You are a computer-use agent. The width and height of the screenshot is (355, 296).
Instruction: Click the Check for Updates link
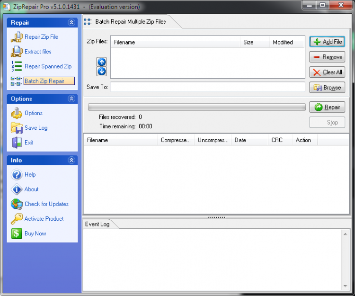coord(47,204)
